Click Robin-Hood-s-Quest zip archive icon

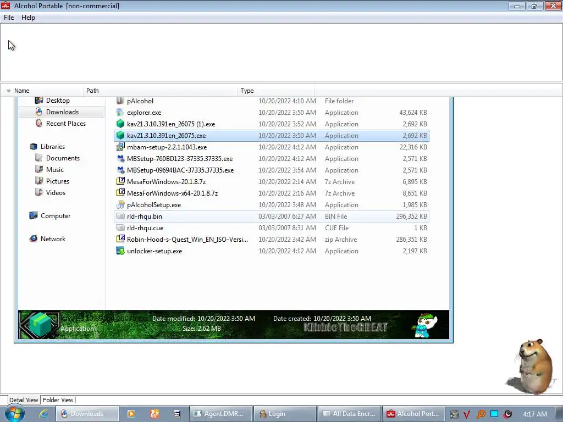tap(120, 239)
